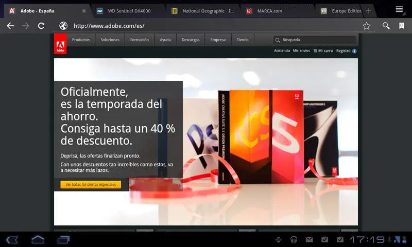This screenshot has width=412, height=247.
Task: Open the Recent apps system button
Action: tap(63, 240)
